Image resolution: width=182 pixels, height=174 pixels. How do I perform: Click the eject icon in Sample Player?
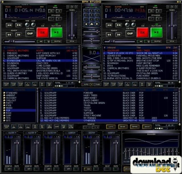click(92, 24)
